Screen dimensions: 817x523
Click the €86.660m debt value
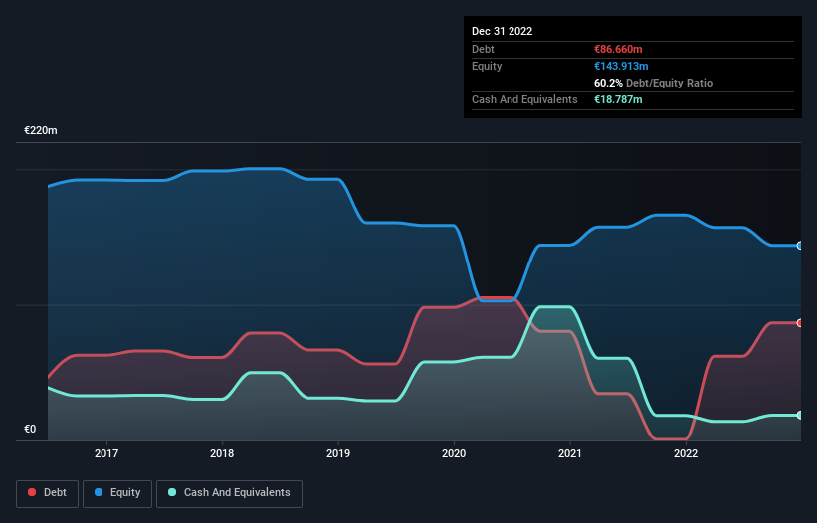click(619, 49)
